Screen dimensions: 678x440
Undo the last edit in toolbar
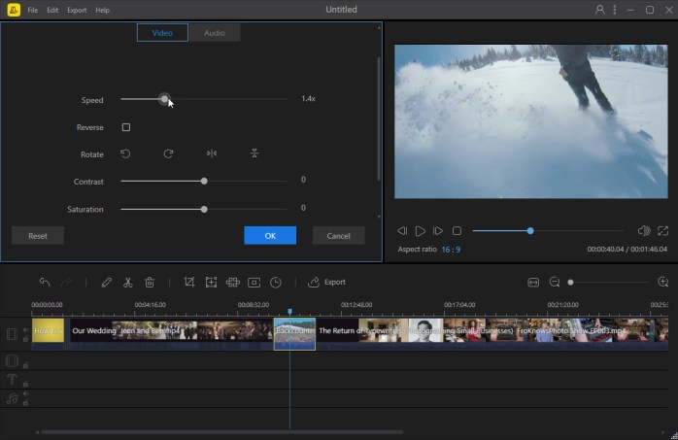tap(45, 283)
